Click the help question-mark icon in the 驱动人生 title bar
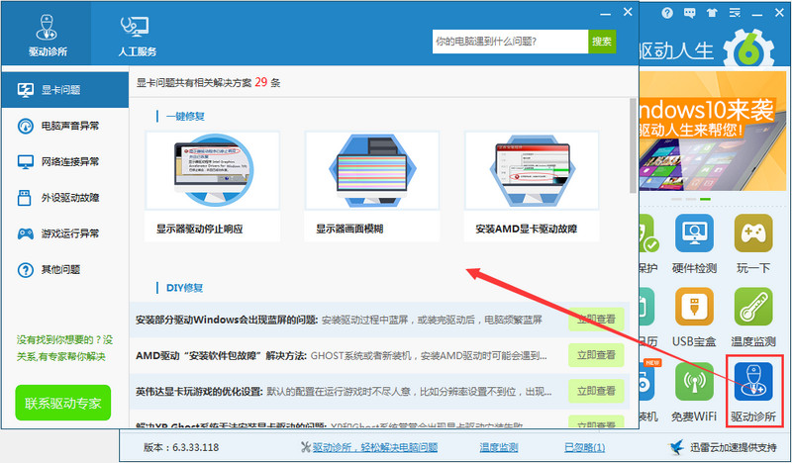792x463 pixels. tap(667, 13)
